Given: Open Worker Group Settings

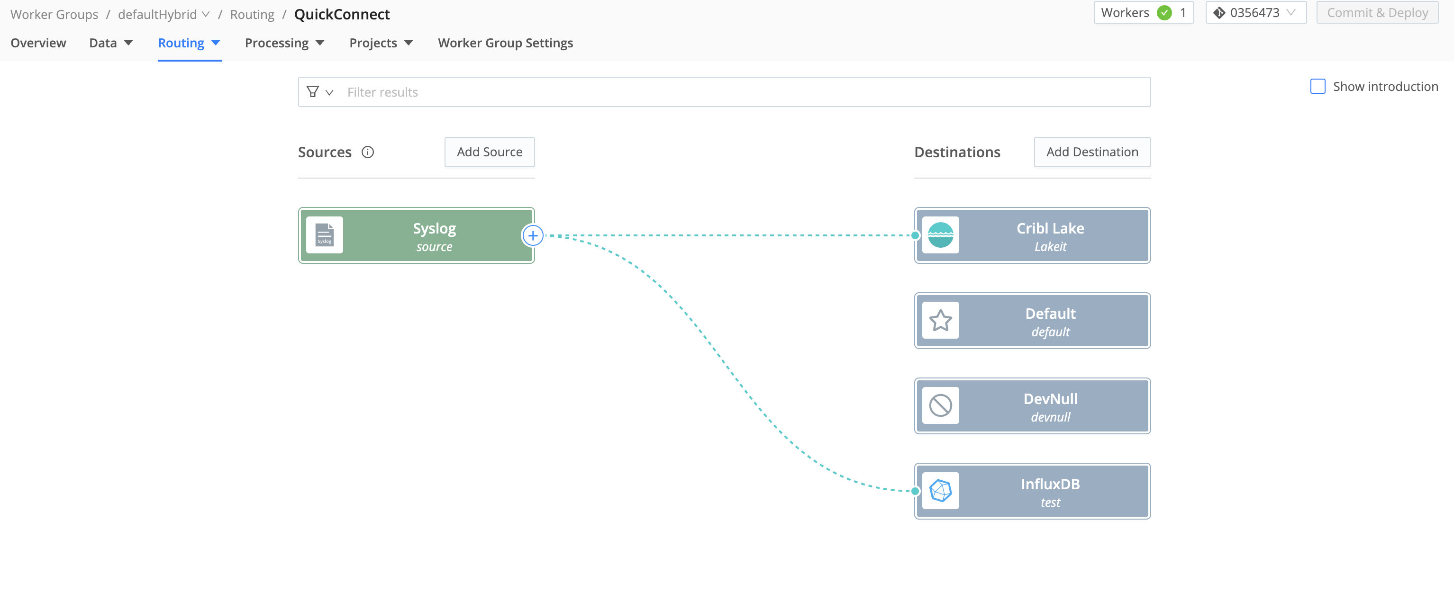Looking at the screenshot, I should [505, 42].
